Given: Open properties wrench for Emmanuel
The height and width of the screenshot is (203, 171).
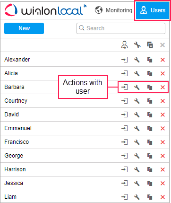Looking at the screenshot, I should (x=137, y=128).
